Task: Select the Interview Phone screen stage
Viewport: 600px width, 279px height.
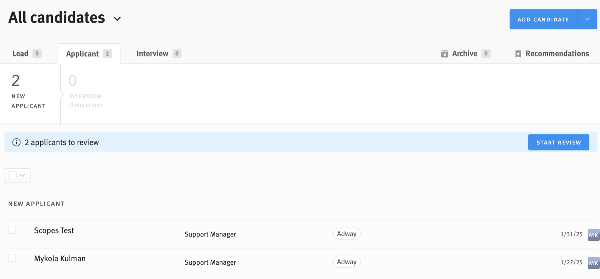Action: click(x=85, y=91)
